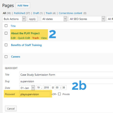Screen dimensions: 113x113
Task: Select the Benefits of Staff Training checkbox
Action: click(x=6, y=45)
